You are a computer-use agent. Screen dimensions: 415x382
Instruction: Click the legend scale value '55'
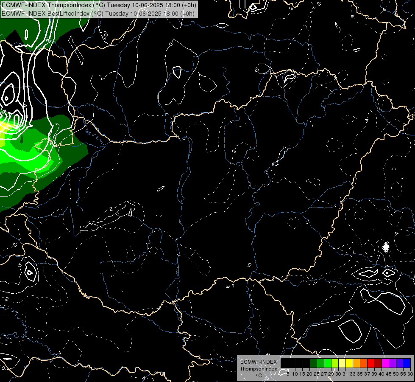403,374
